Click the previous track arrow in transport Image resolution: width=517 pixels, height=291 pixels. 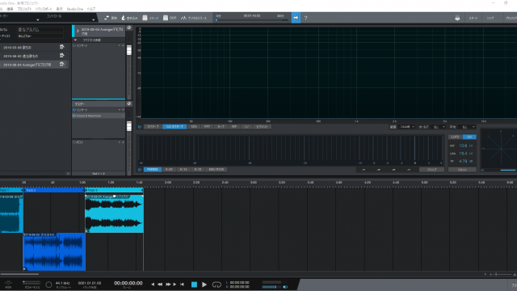[153, 285]
